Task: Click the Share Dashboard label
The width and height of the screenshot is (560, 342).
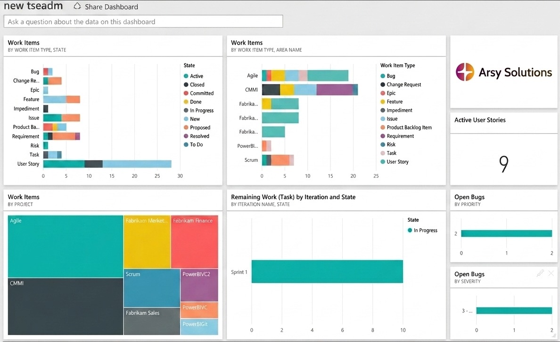Action: point(111,7)
